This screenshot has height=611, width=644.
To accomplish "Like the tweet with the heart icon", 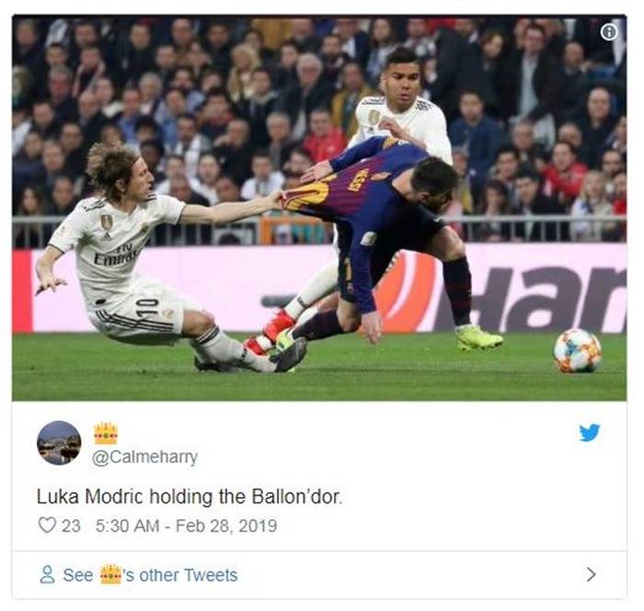I will [x=47, y=525].
